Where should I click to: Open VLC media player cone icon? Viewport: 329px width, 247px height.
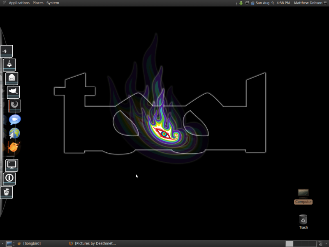pos(9,65)
